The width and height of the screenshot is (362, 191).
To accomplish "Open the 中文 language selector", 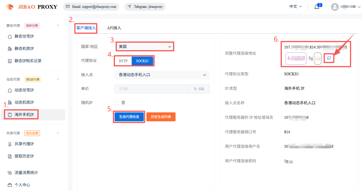I will tap(296, 7).
